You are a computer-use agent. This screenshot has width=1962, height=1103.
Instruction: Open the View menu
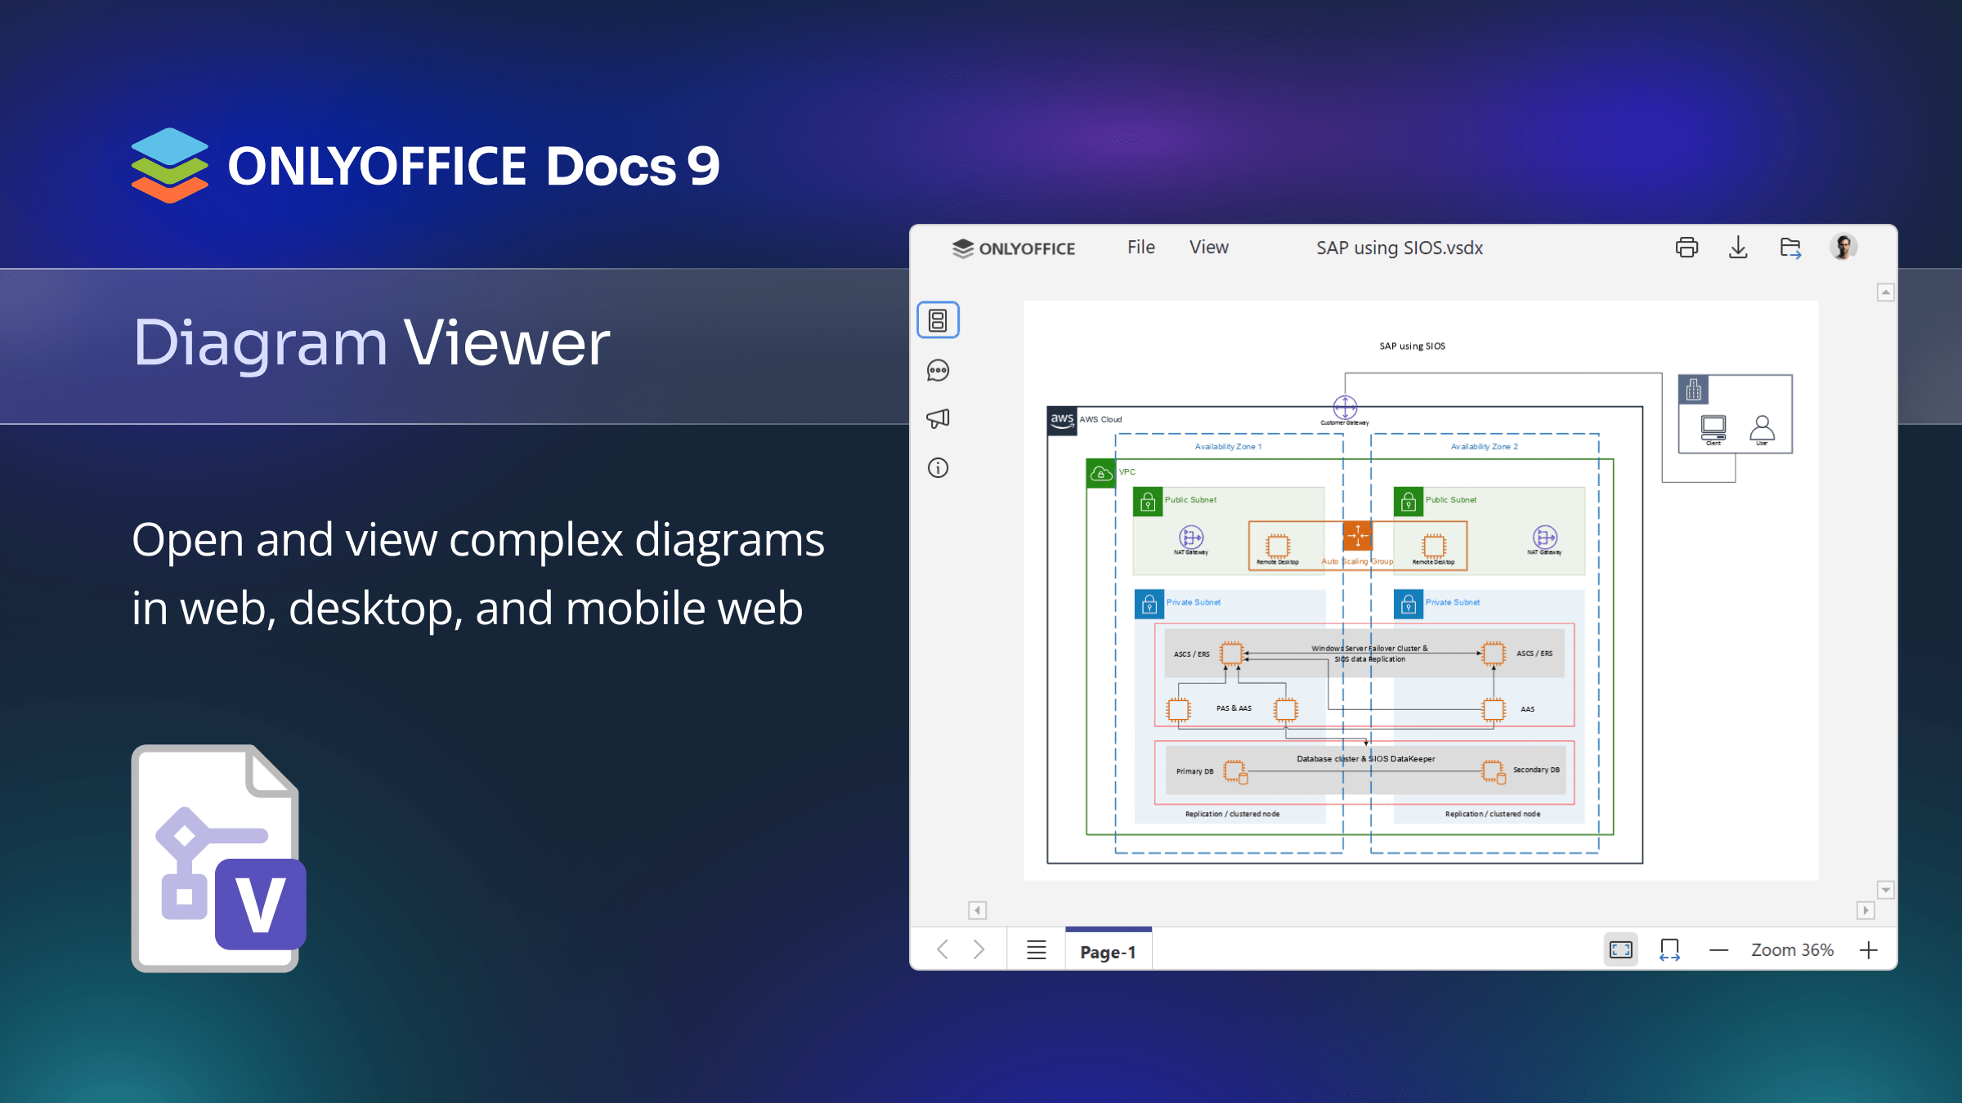pyautogui.click(x=1208, y=248)
